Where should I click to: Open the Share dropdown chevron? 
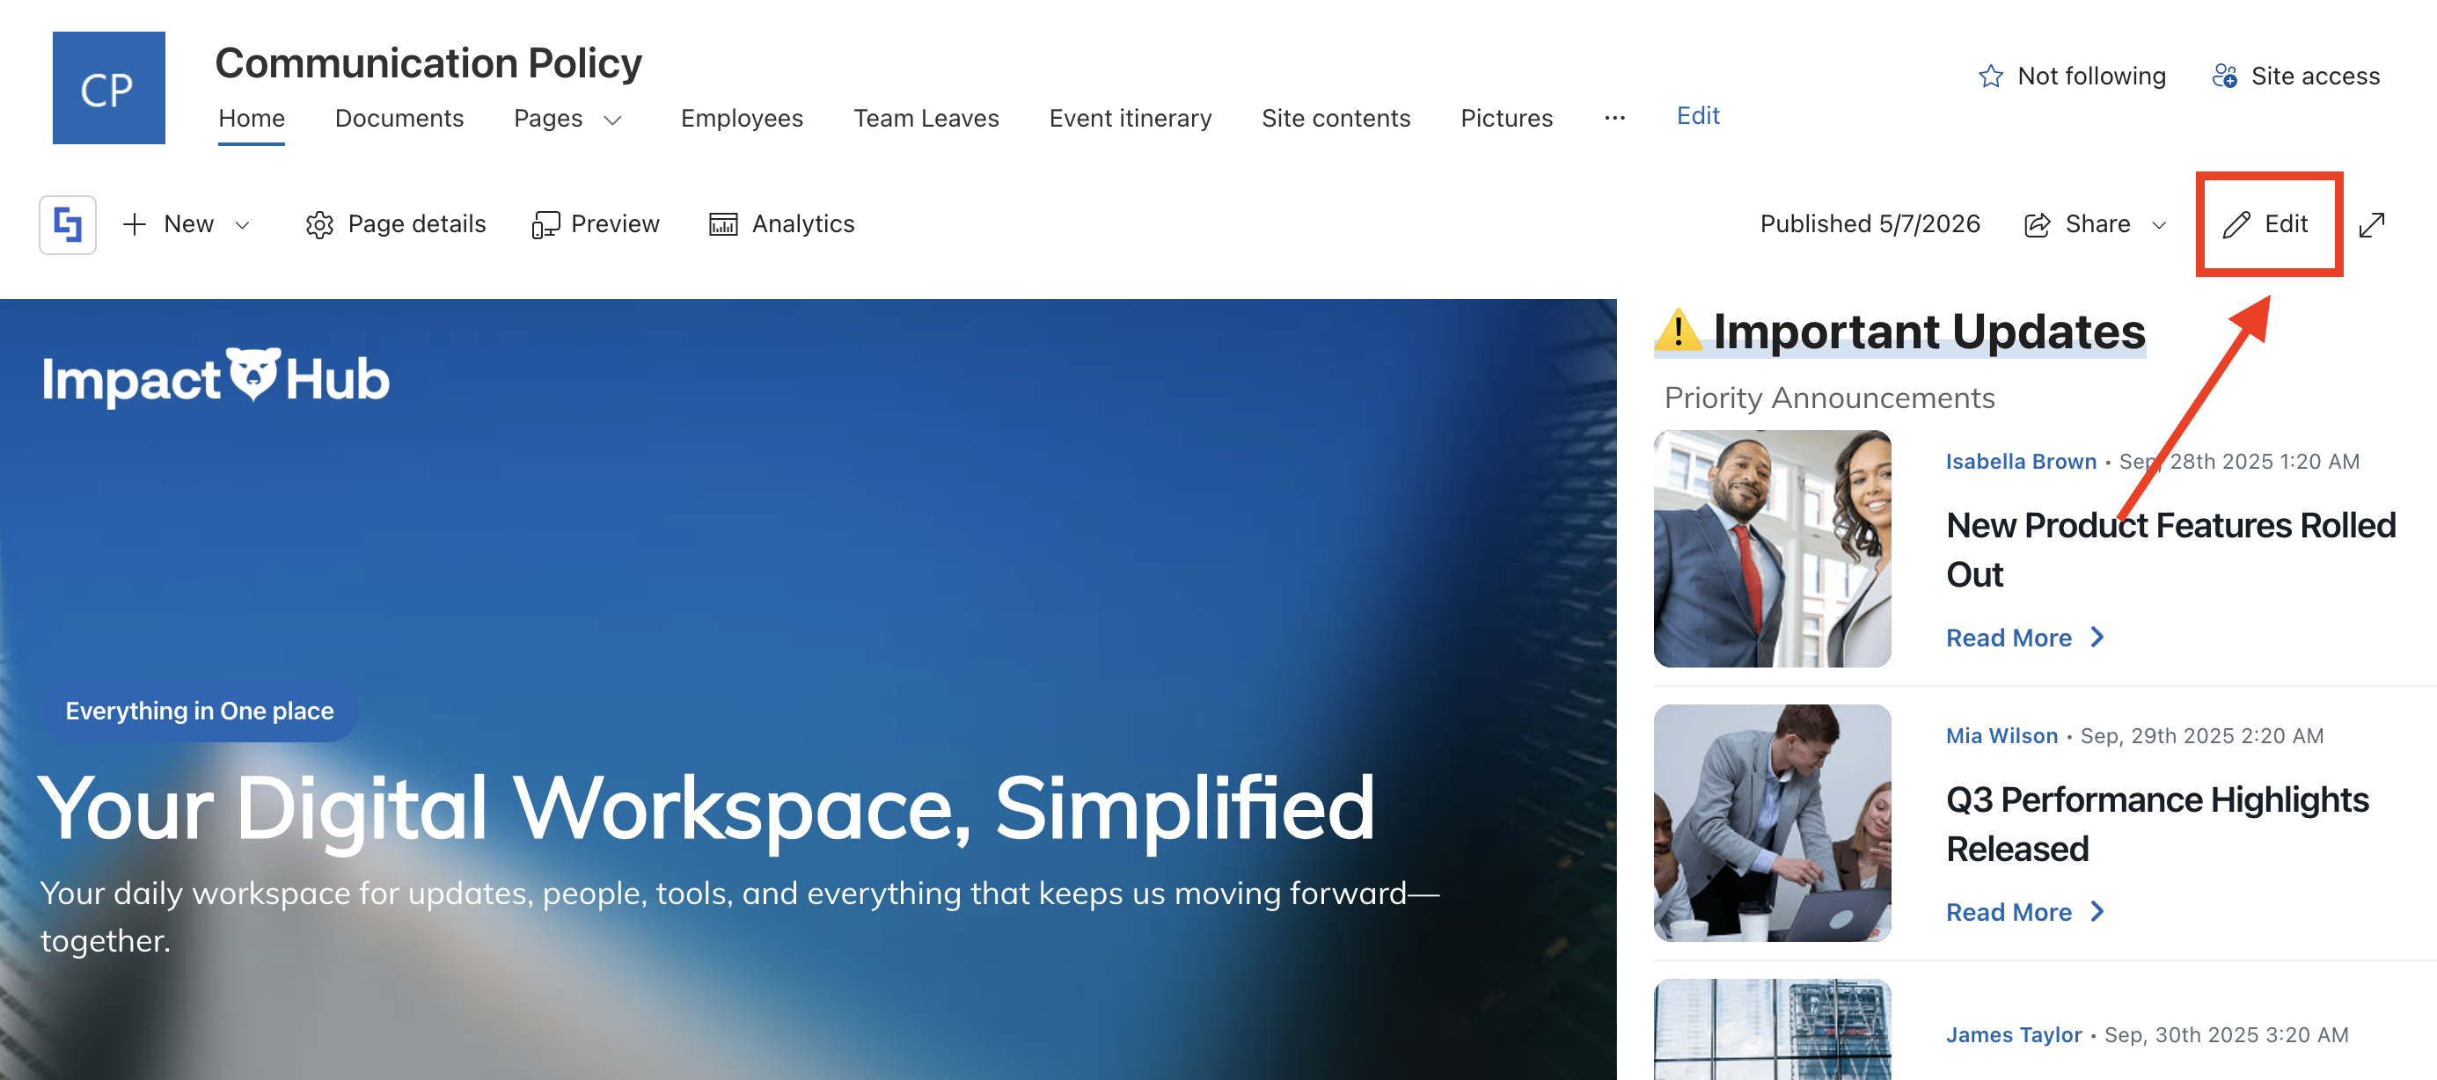2159,225
